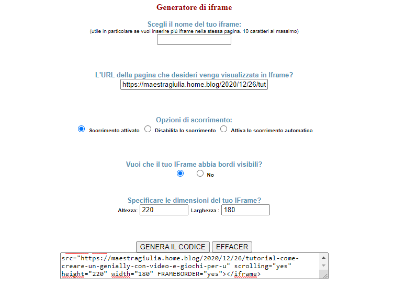Select 'Attiva lo scorrimento automatico' radio button
The height and width of the screenshot is (300, 417).
coord(224,129)
